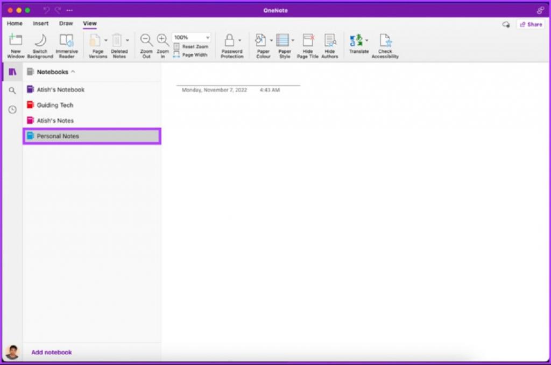Show navigation via notebooks sidebar icon

(x=12, y=72)
